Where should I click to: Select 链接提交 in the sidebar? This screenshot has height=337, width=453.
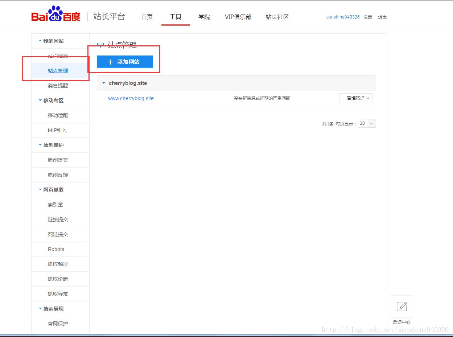(x=58, y=219)
